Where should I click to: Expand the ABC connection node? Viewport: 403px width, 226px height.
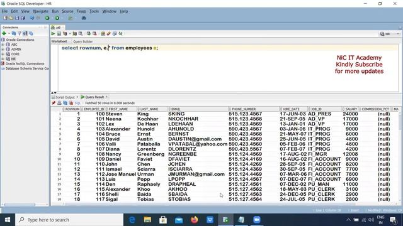(3, 45)
